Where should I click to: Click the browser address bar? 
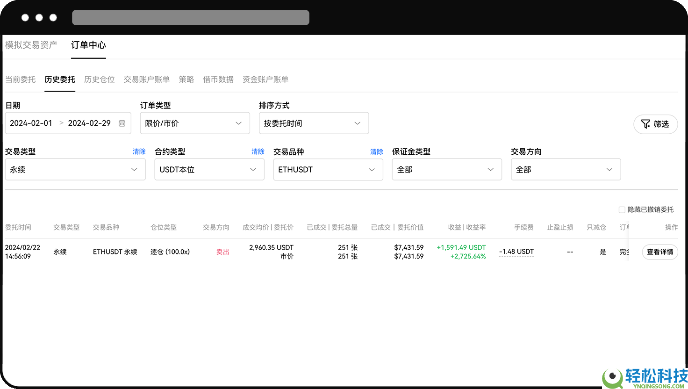191,18
